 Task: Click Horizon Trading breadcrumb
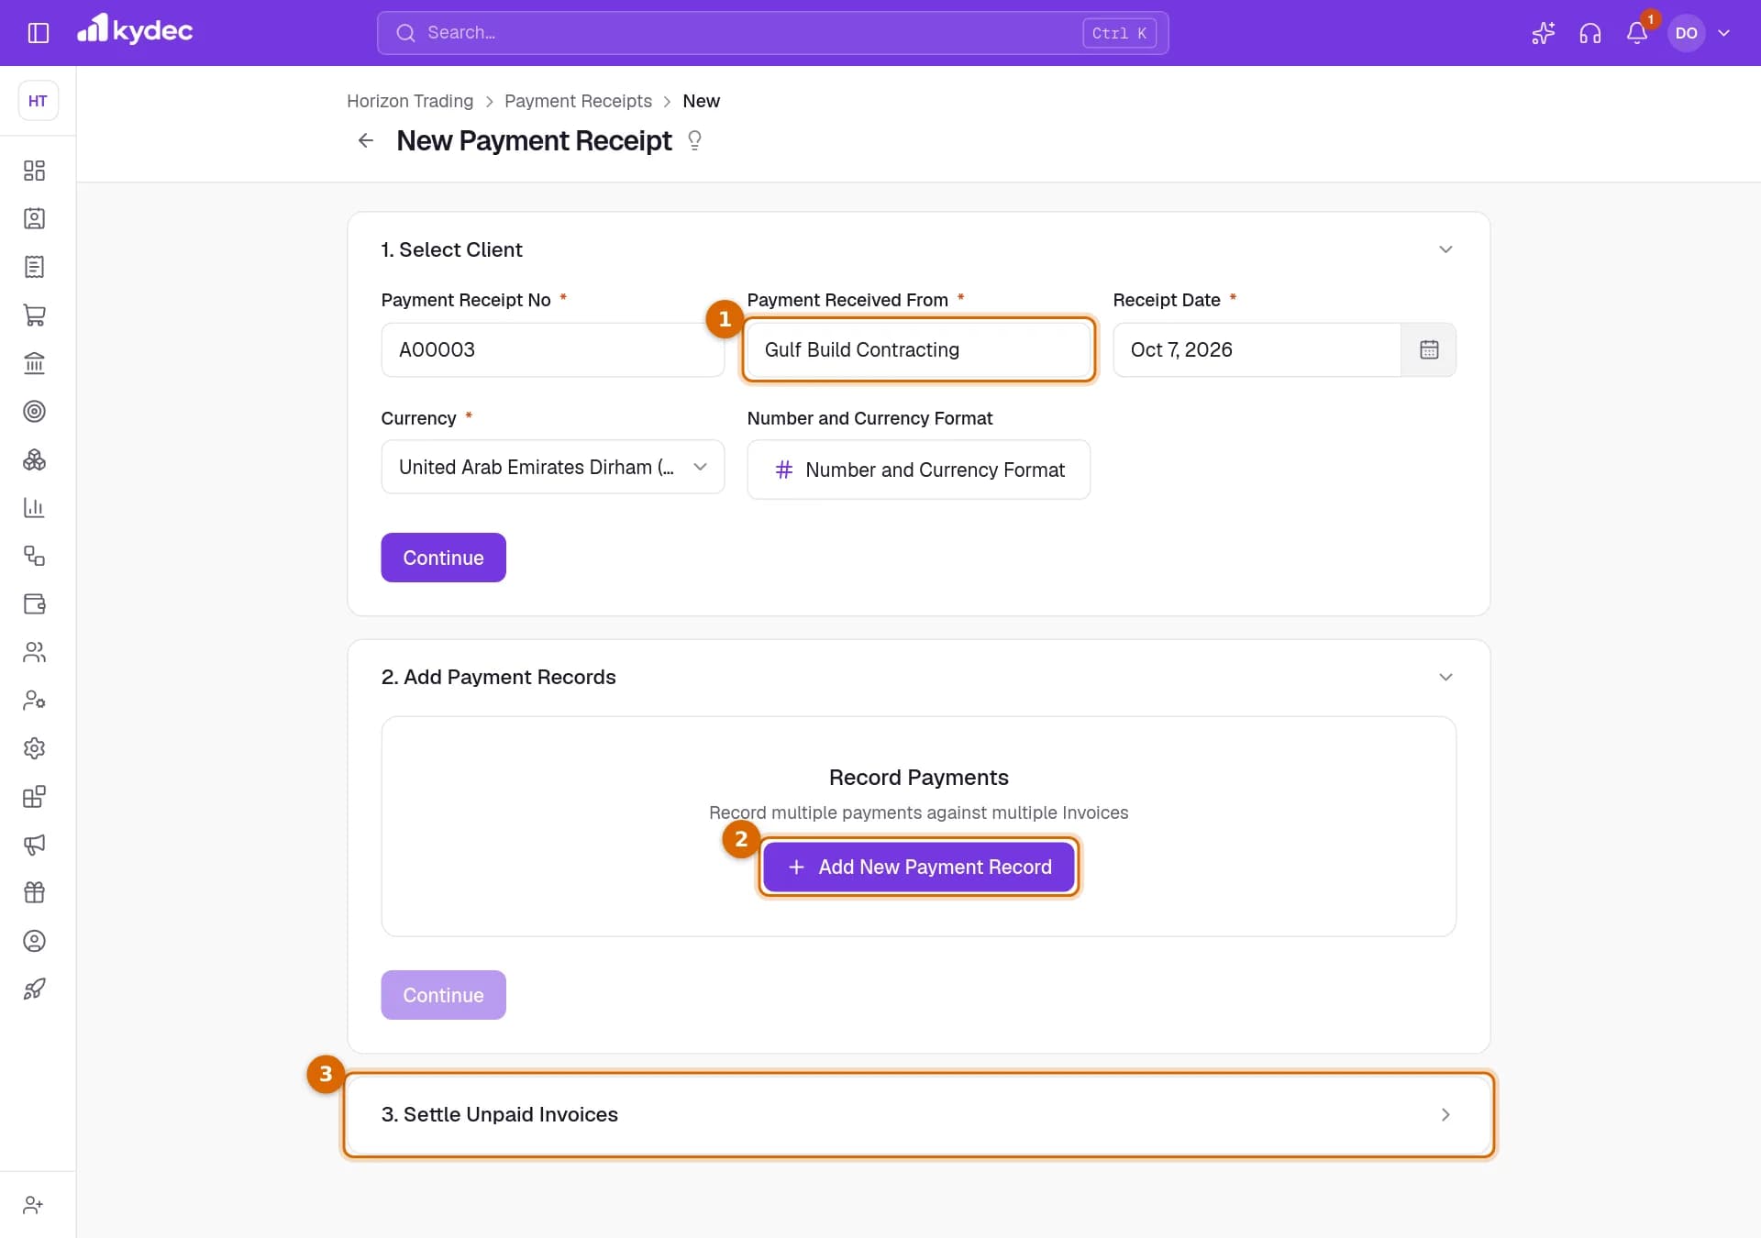(x=410, y=101)
